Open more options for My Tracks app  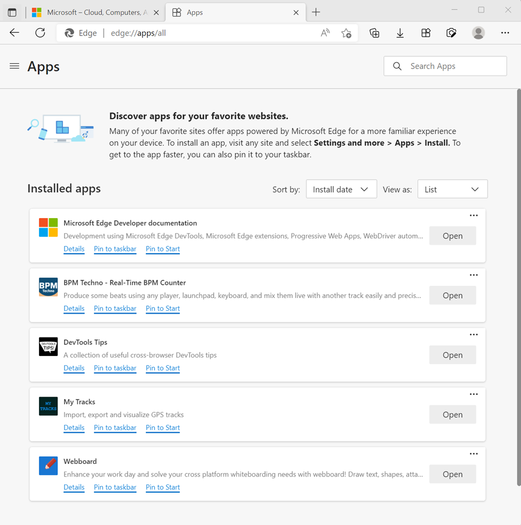pyautogui.click(x=474, y=394)
